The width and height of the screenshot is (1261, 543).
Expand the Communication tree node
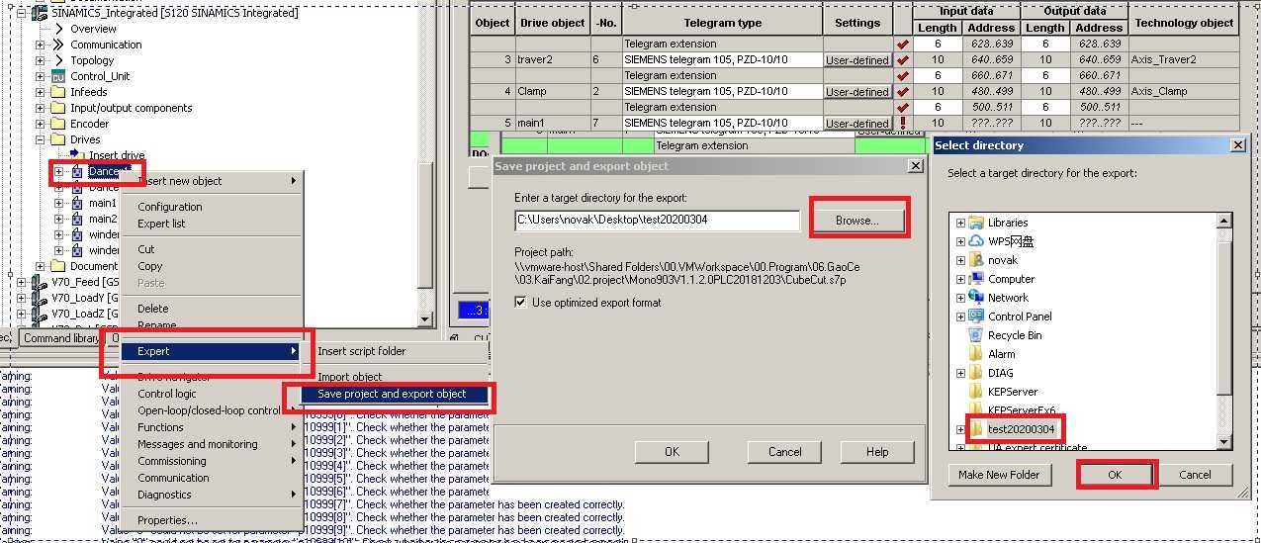(x=41, y=45)
